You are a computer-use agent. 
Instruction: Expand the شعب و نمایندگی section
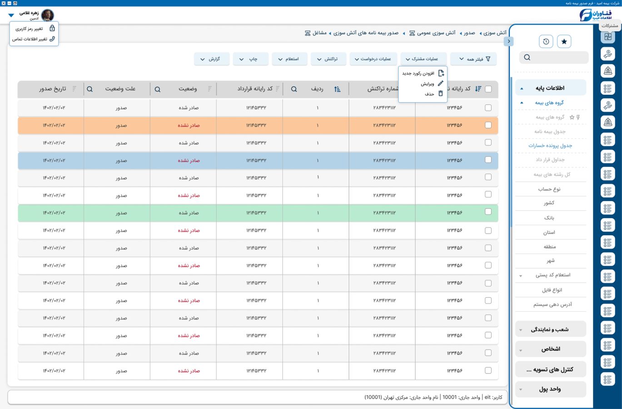[x=550, y=329]
